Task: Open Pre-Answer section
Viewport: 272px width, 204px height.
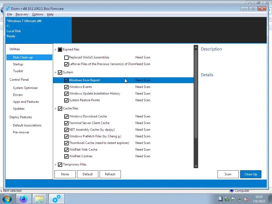Action: (x=21, y=132)
